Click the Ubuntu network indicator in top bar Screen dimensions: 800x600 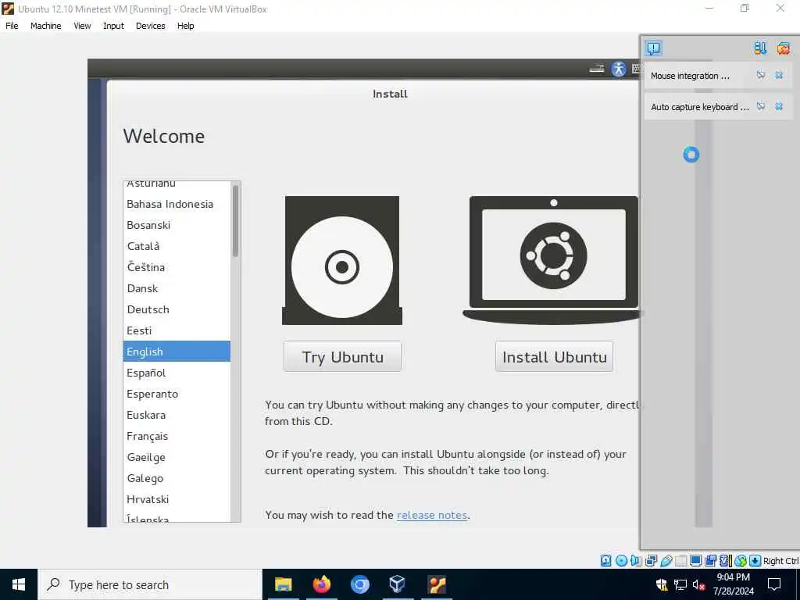pos(596,69)
